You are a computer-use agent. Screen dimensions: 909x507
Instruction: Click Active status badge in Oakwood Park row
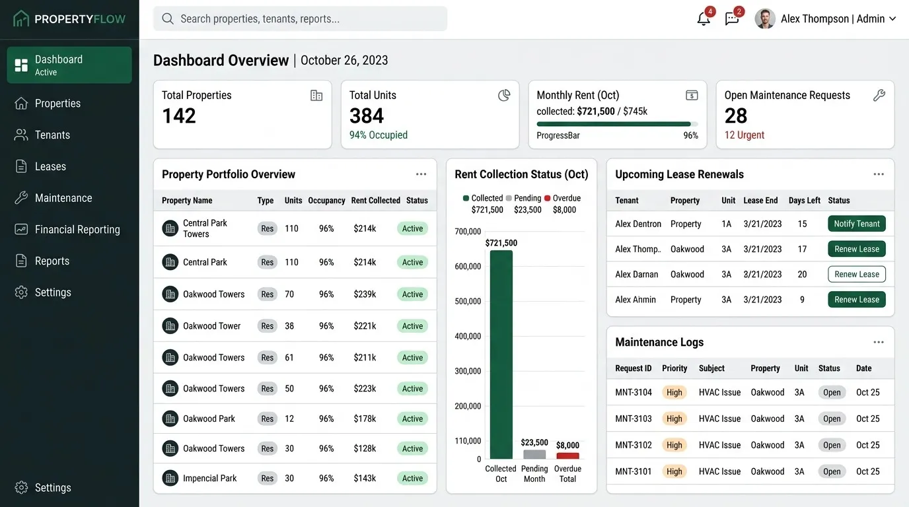click(x=412, y=419)
